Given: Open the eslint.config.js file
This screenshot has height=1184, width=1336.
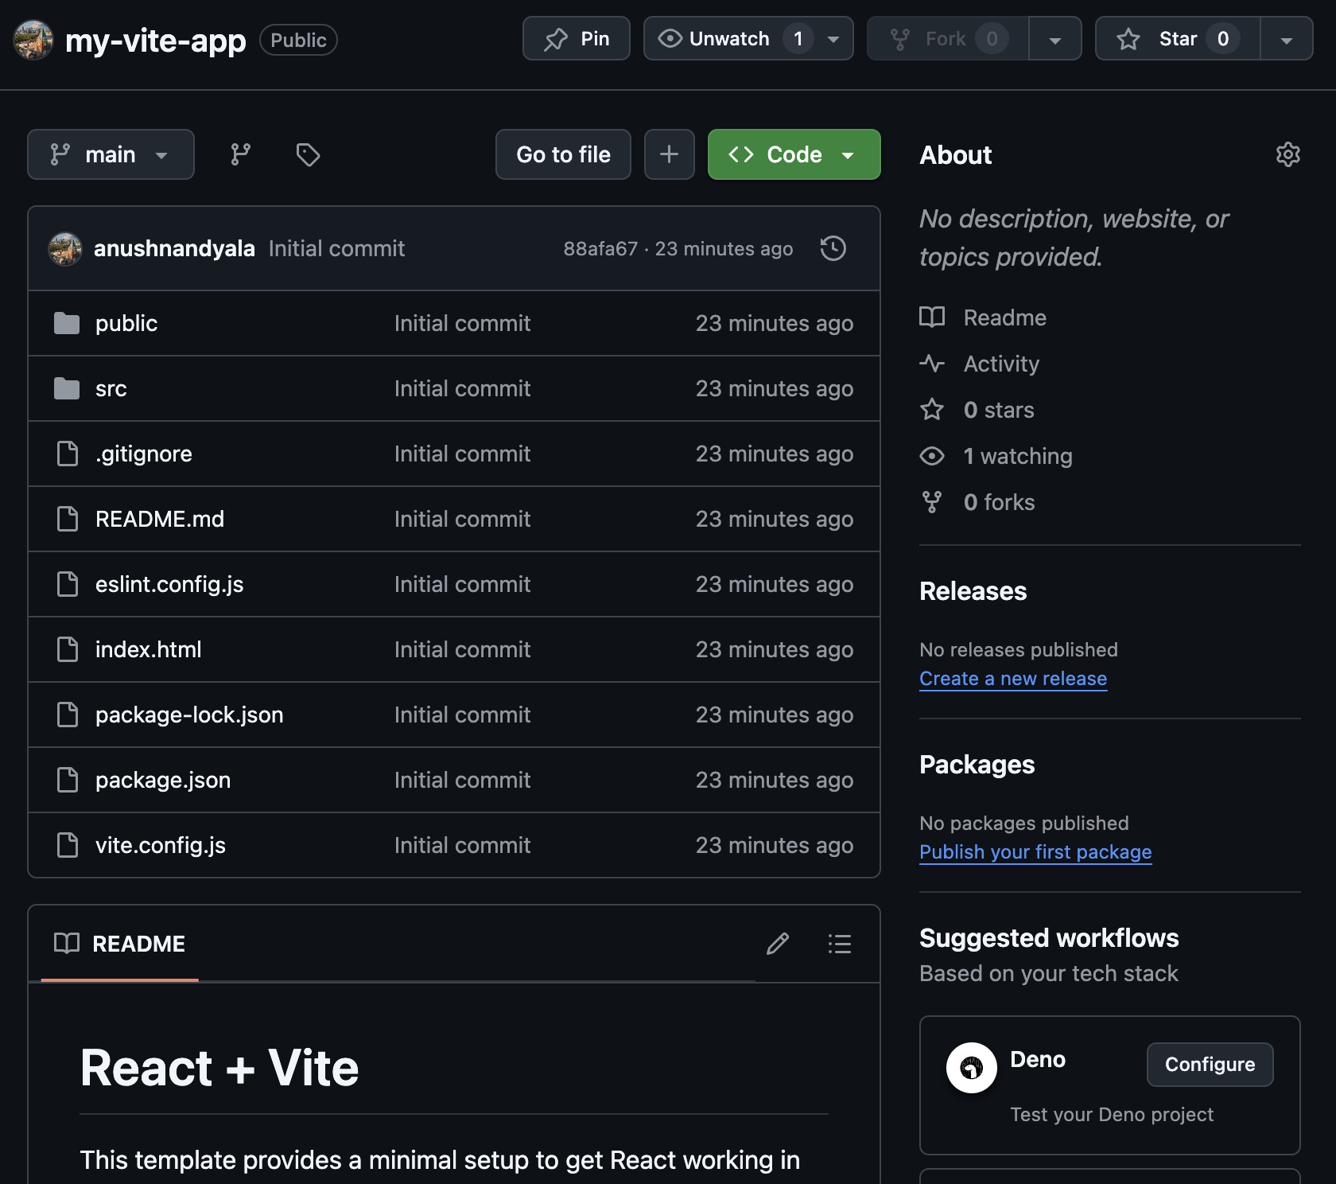Looking at the screenshot, I should [169, 584].
